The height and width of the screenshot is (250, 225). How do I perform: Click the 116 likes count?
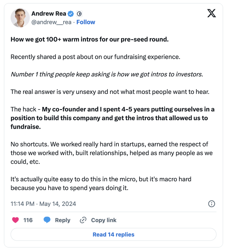pos(28,220)
